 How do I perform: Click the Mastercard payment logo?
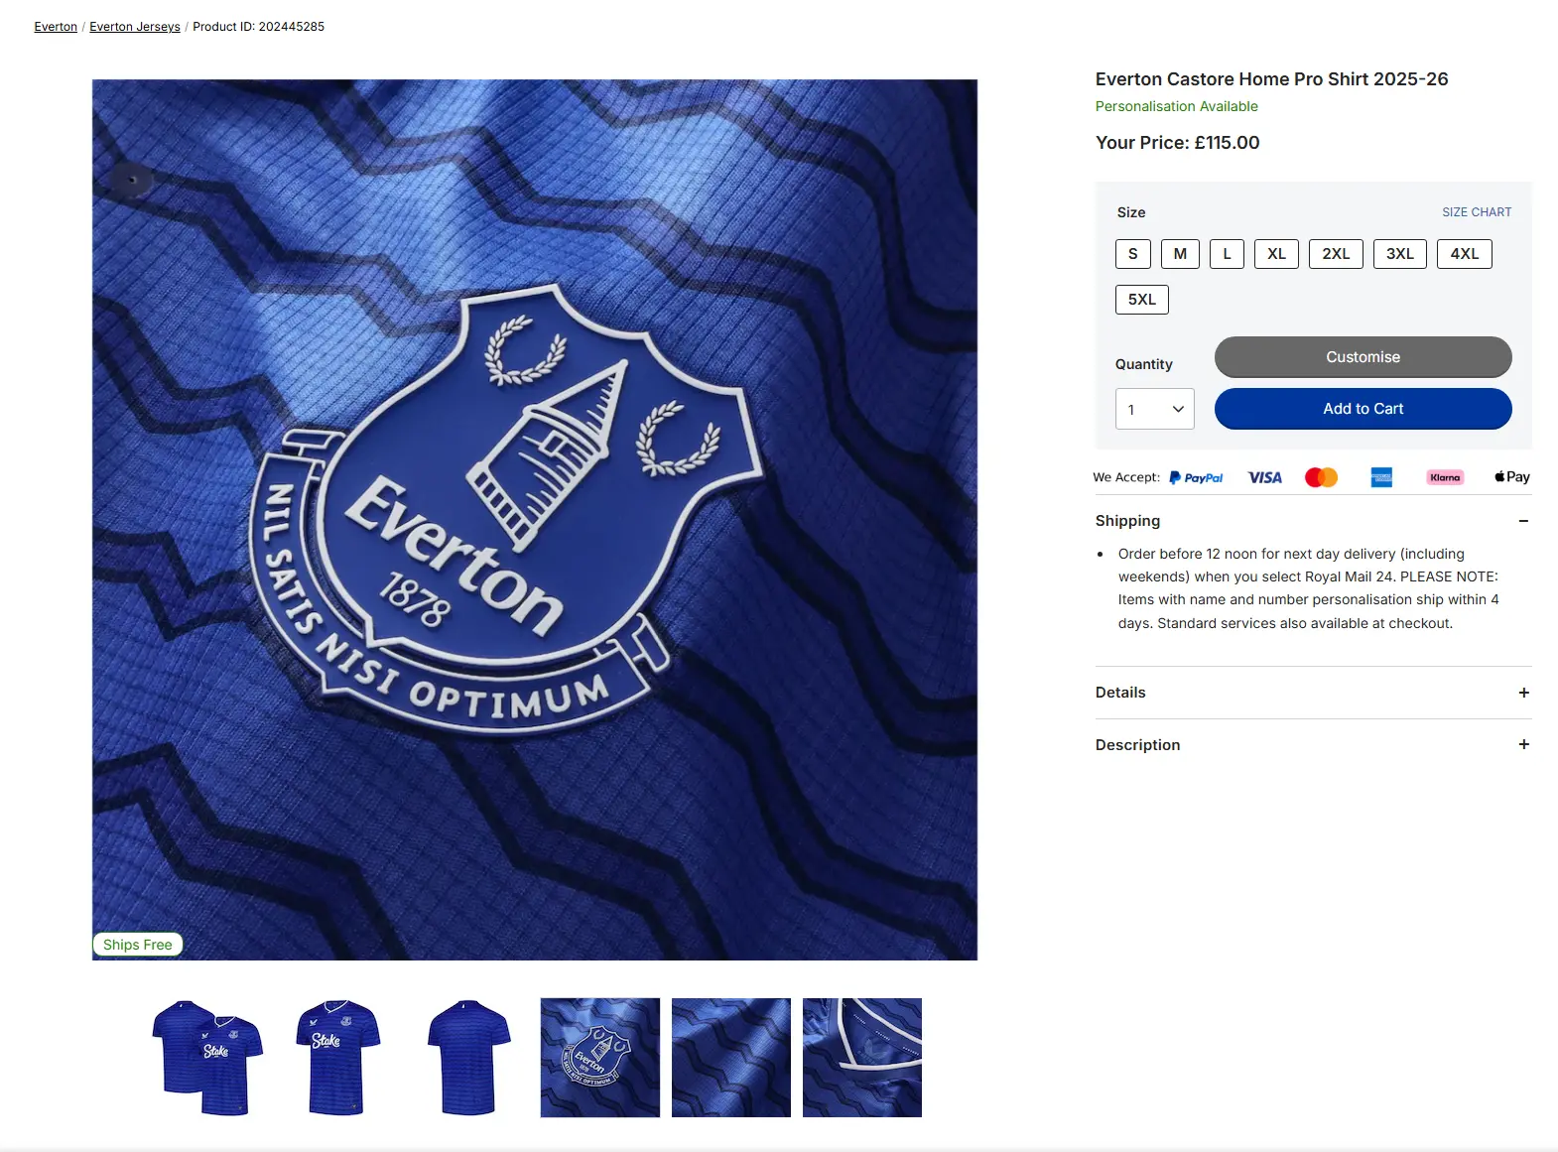[1321, 478]
